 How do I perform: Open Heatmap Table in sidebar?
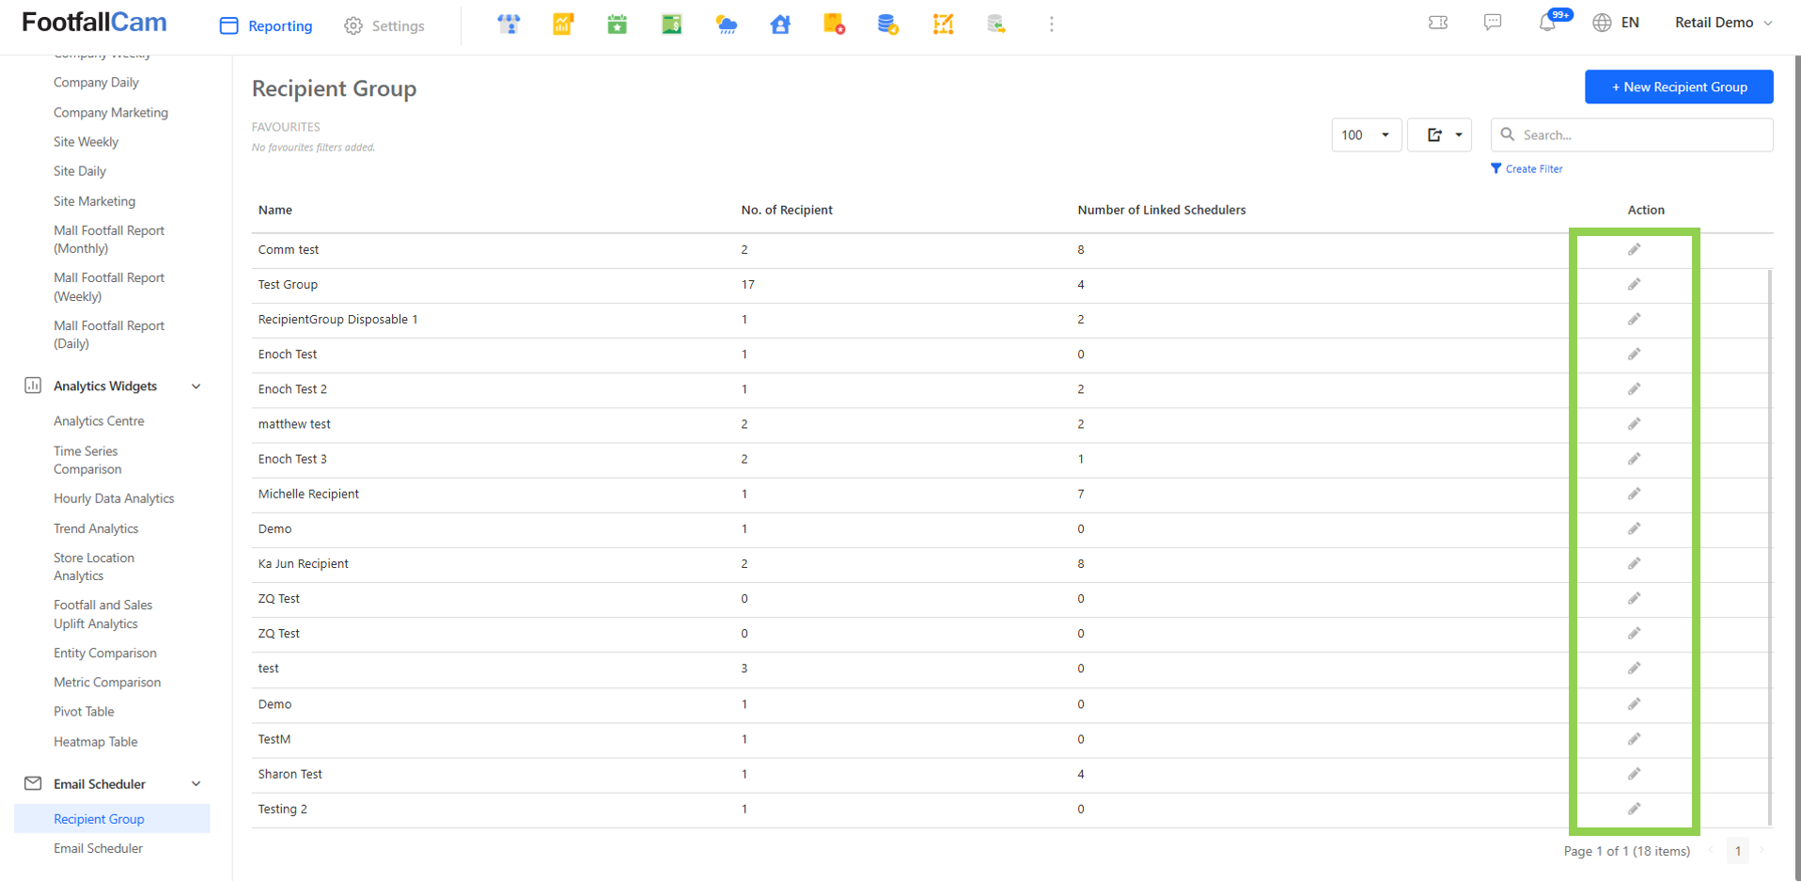96,742
